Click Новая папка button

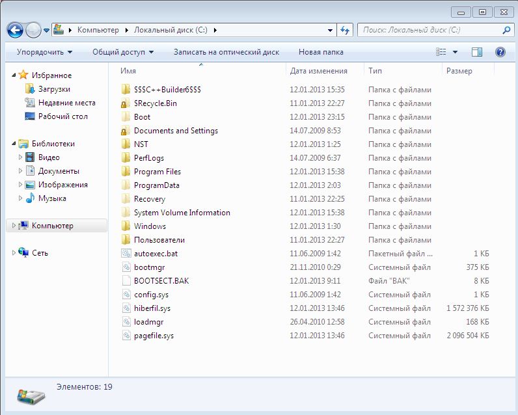(321, 52)
